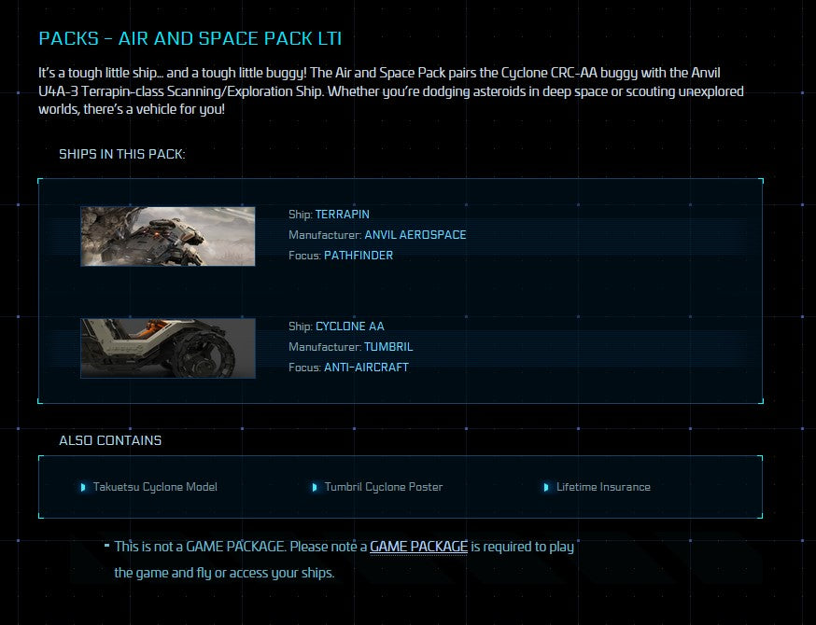Open the CYCLONE AA ship link
The height and width of the screenshot is (625, 816).
point(349,326)
